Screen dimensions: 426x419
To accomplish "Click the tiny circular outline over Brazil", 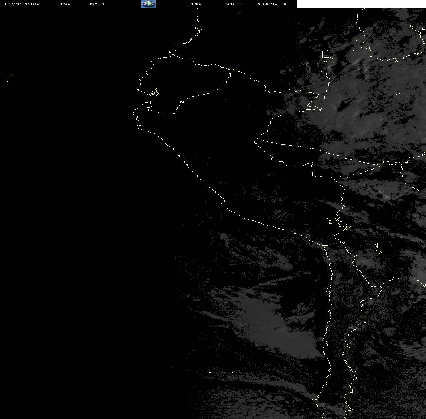I will pos(397,94).
